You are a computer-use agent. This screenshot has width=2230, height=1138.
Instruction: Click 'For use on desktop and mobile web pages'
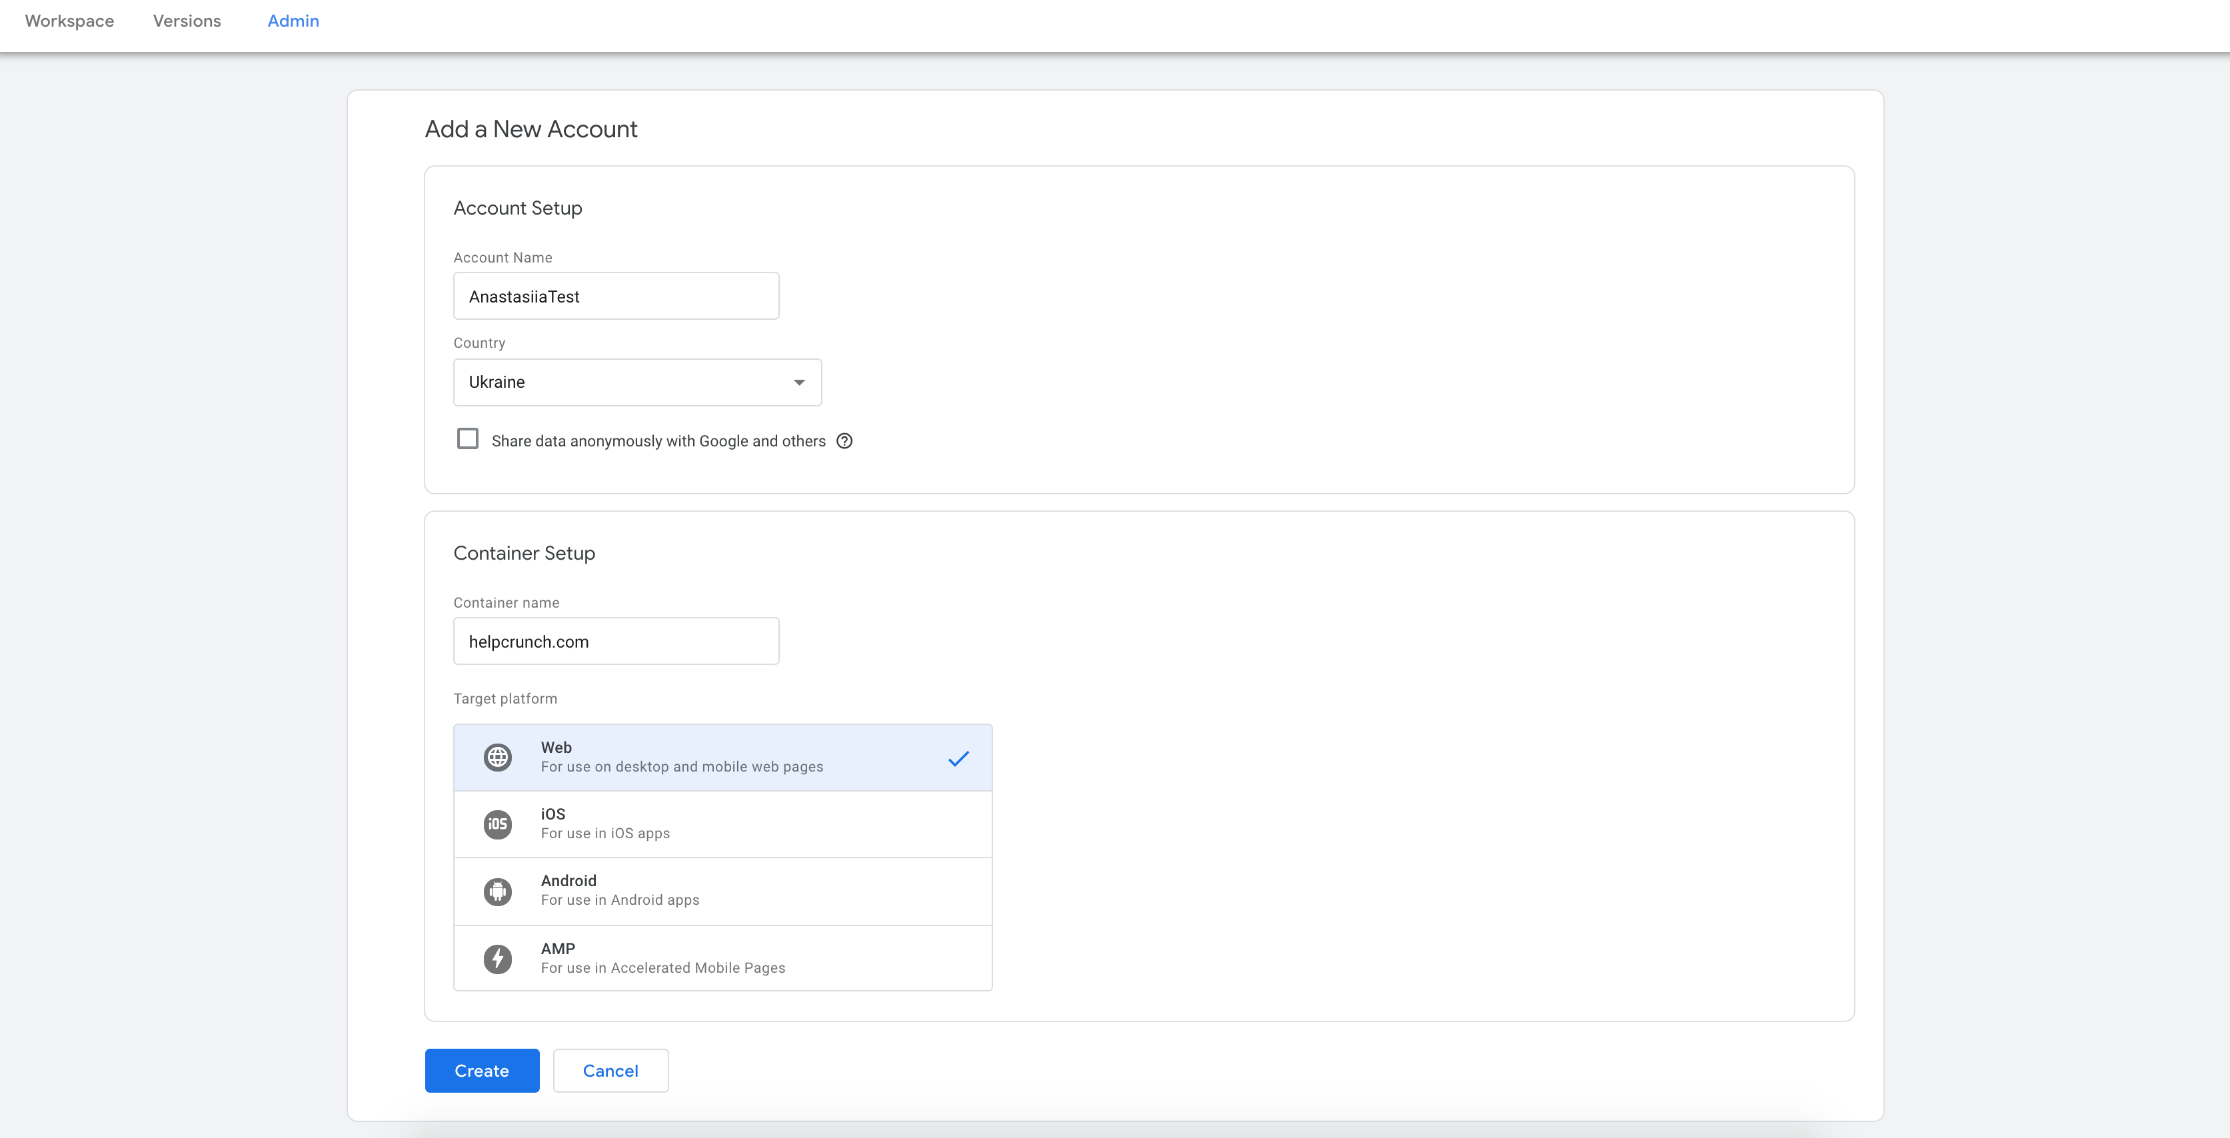coord(682,767)
